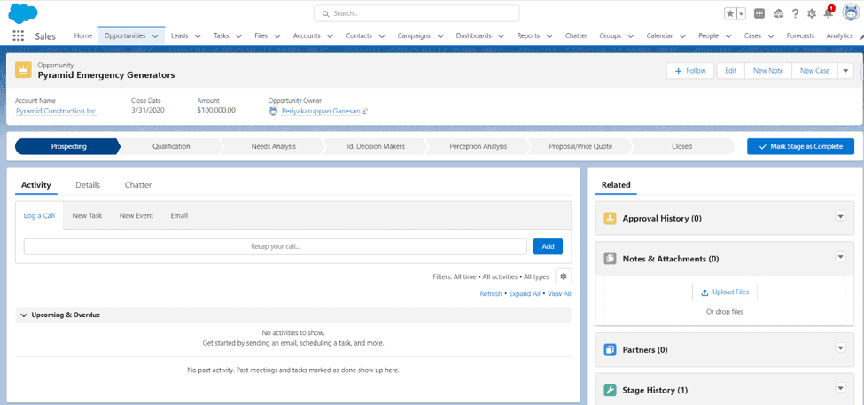Open the Chatter navigation tab
Screen dimensions: 864x405
pos(576,35)
